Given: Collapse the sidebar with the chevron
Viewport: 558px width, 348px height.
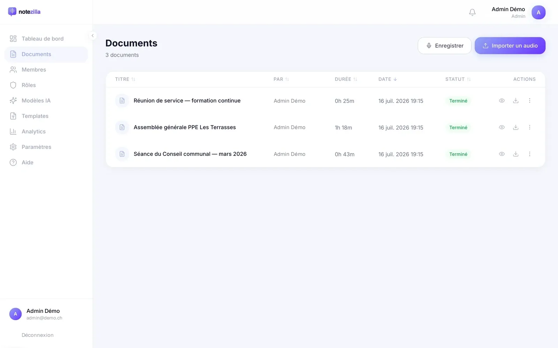Looking at the screenshot, I should pyautogui.click(x=92, y=35).
